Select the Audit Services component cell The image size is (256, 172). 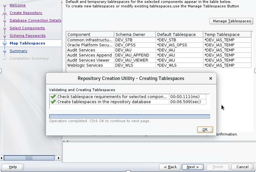[90, 50]
